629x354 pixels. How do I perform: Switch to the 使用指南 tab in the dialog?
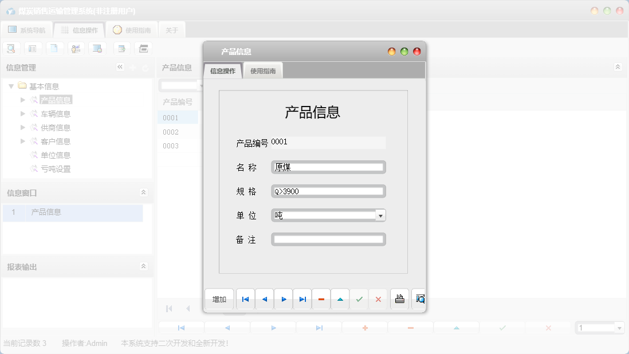pyautogui.click(x=264, y=70)
